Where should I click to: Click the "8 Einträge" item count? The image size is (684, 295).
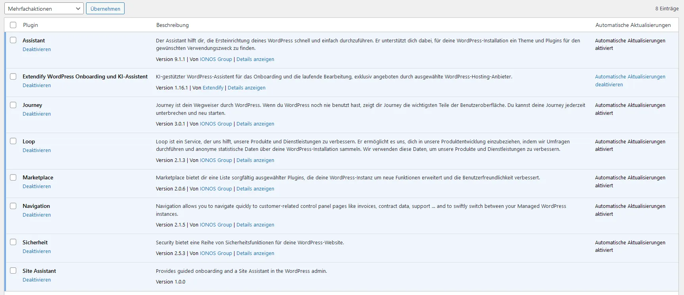(x=667, y=8)
